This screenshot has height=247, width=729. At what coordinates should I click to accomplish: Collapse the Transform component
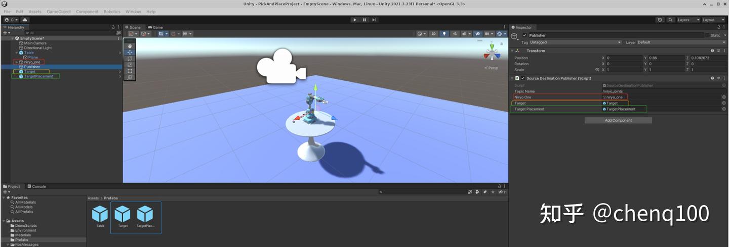click(x=512, y=51)
